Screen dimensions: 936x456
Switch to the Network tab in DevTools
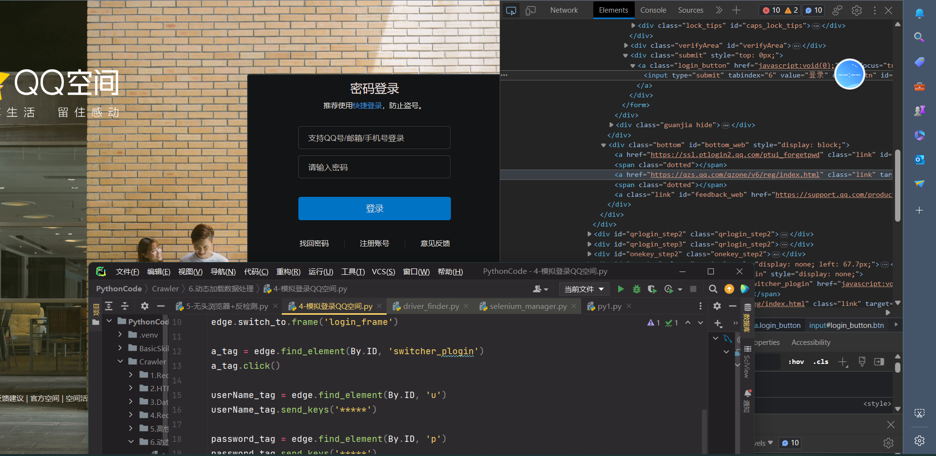click(x=564, y=10)
